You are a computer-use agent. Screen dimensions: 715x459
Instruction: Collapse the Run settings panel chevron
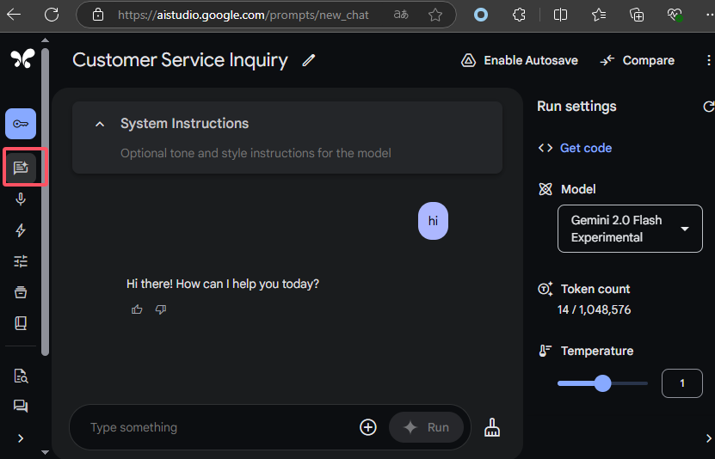(x=709, y=438)
